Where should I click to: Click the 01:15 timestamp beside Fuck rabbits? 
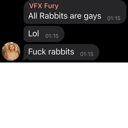[87, 54]
